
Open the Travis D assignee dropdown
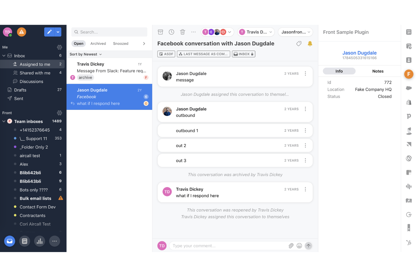[x=256, y=32]
